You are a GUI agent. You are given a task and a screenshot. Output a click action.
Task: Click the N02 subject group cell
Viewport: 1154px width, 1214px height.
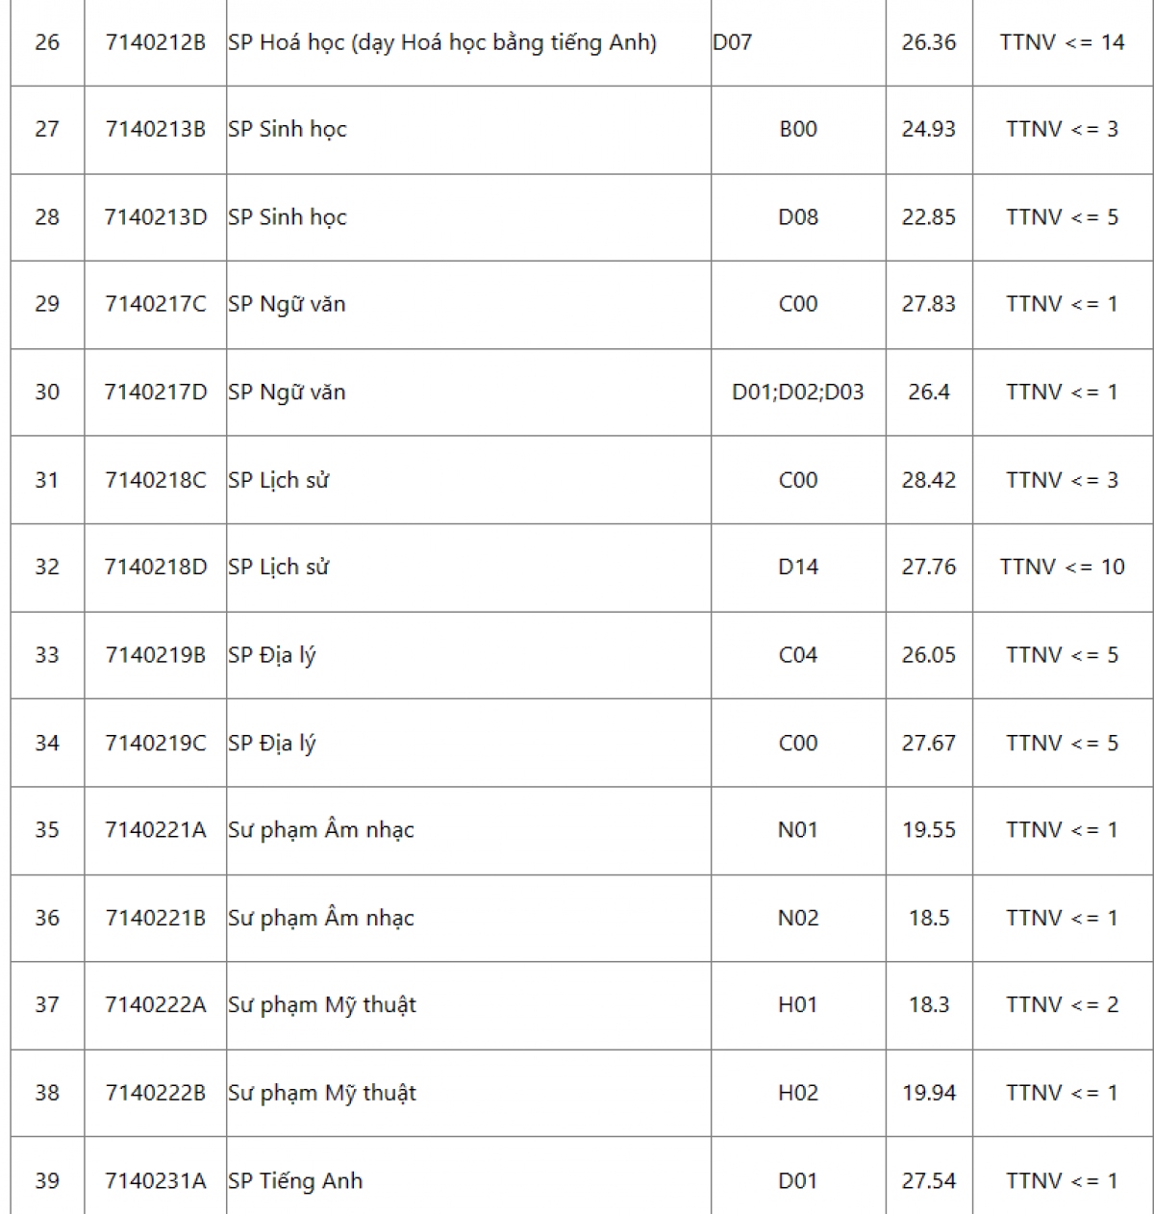[798, 918]
